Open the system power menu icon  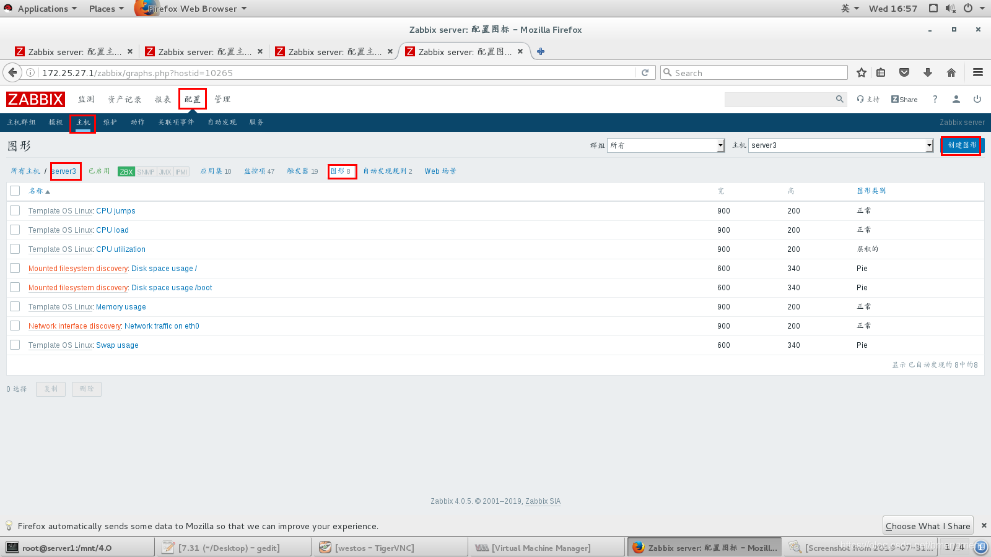tap(968, 8)
